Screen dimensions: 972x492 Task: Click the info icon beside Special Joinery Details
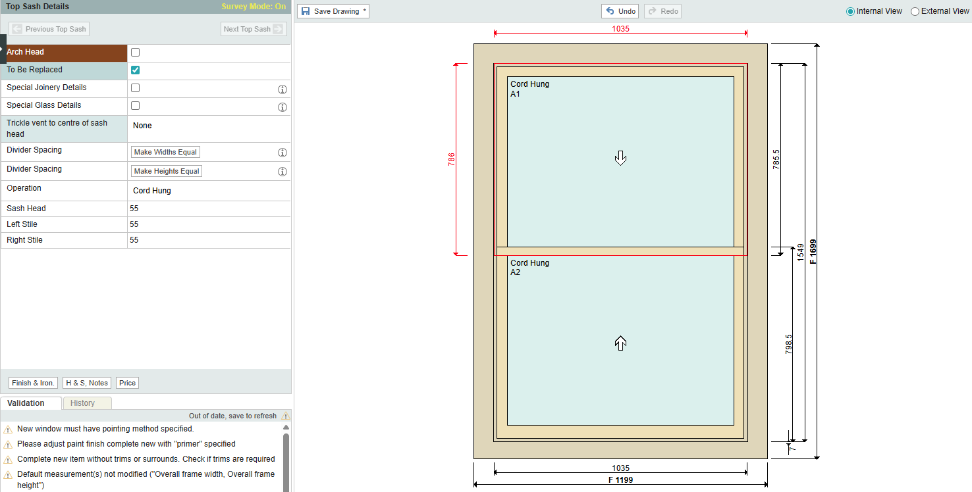coord(283,89)
